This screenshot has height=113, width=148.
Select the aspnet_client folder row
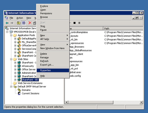[x=76, y=54]
